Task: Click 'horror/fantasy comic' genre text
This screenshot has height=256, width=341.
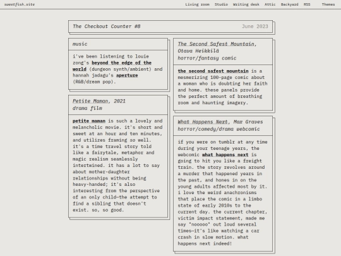Action: 207,58
